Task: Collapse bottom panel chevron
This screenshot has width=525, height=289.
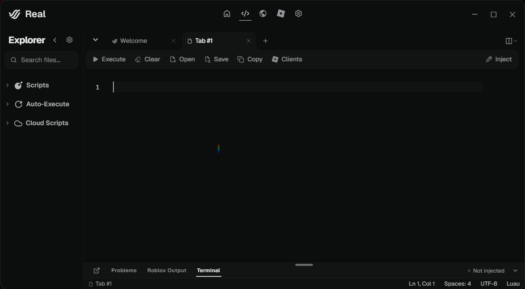Action: 515,271
